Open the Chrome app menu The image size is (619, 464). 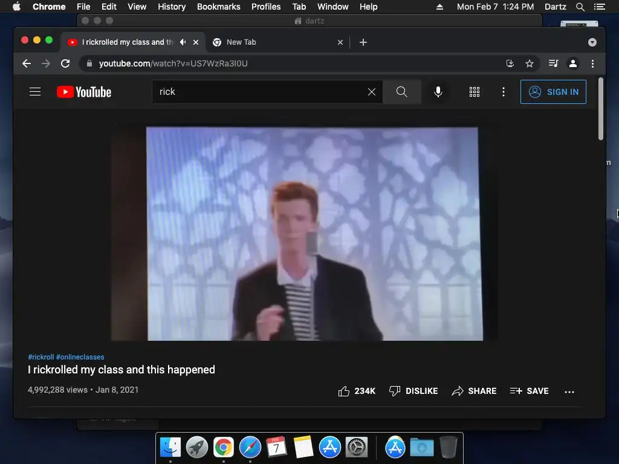tap(49, 7)
